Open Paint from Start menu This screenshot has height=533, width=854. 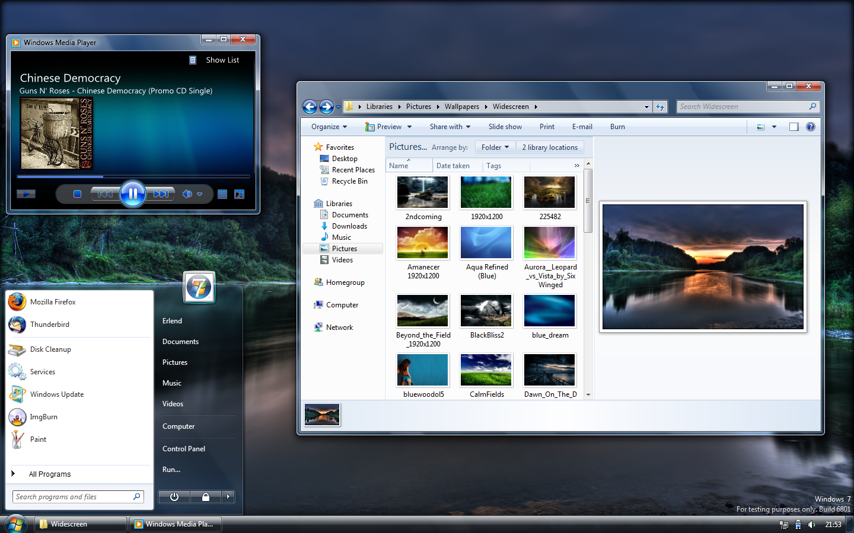click(79, 439)
